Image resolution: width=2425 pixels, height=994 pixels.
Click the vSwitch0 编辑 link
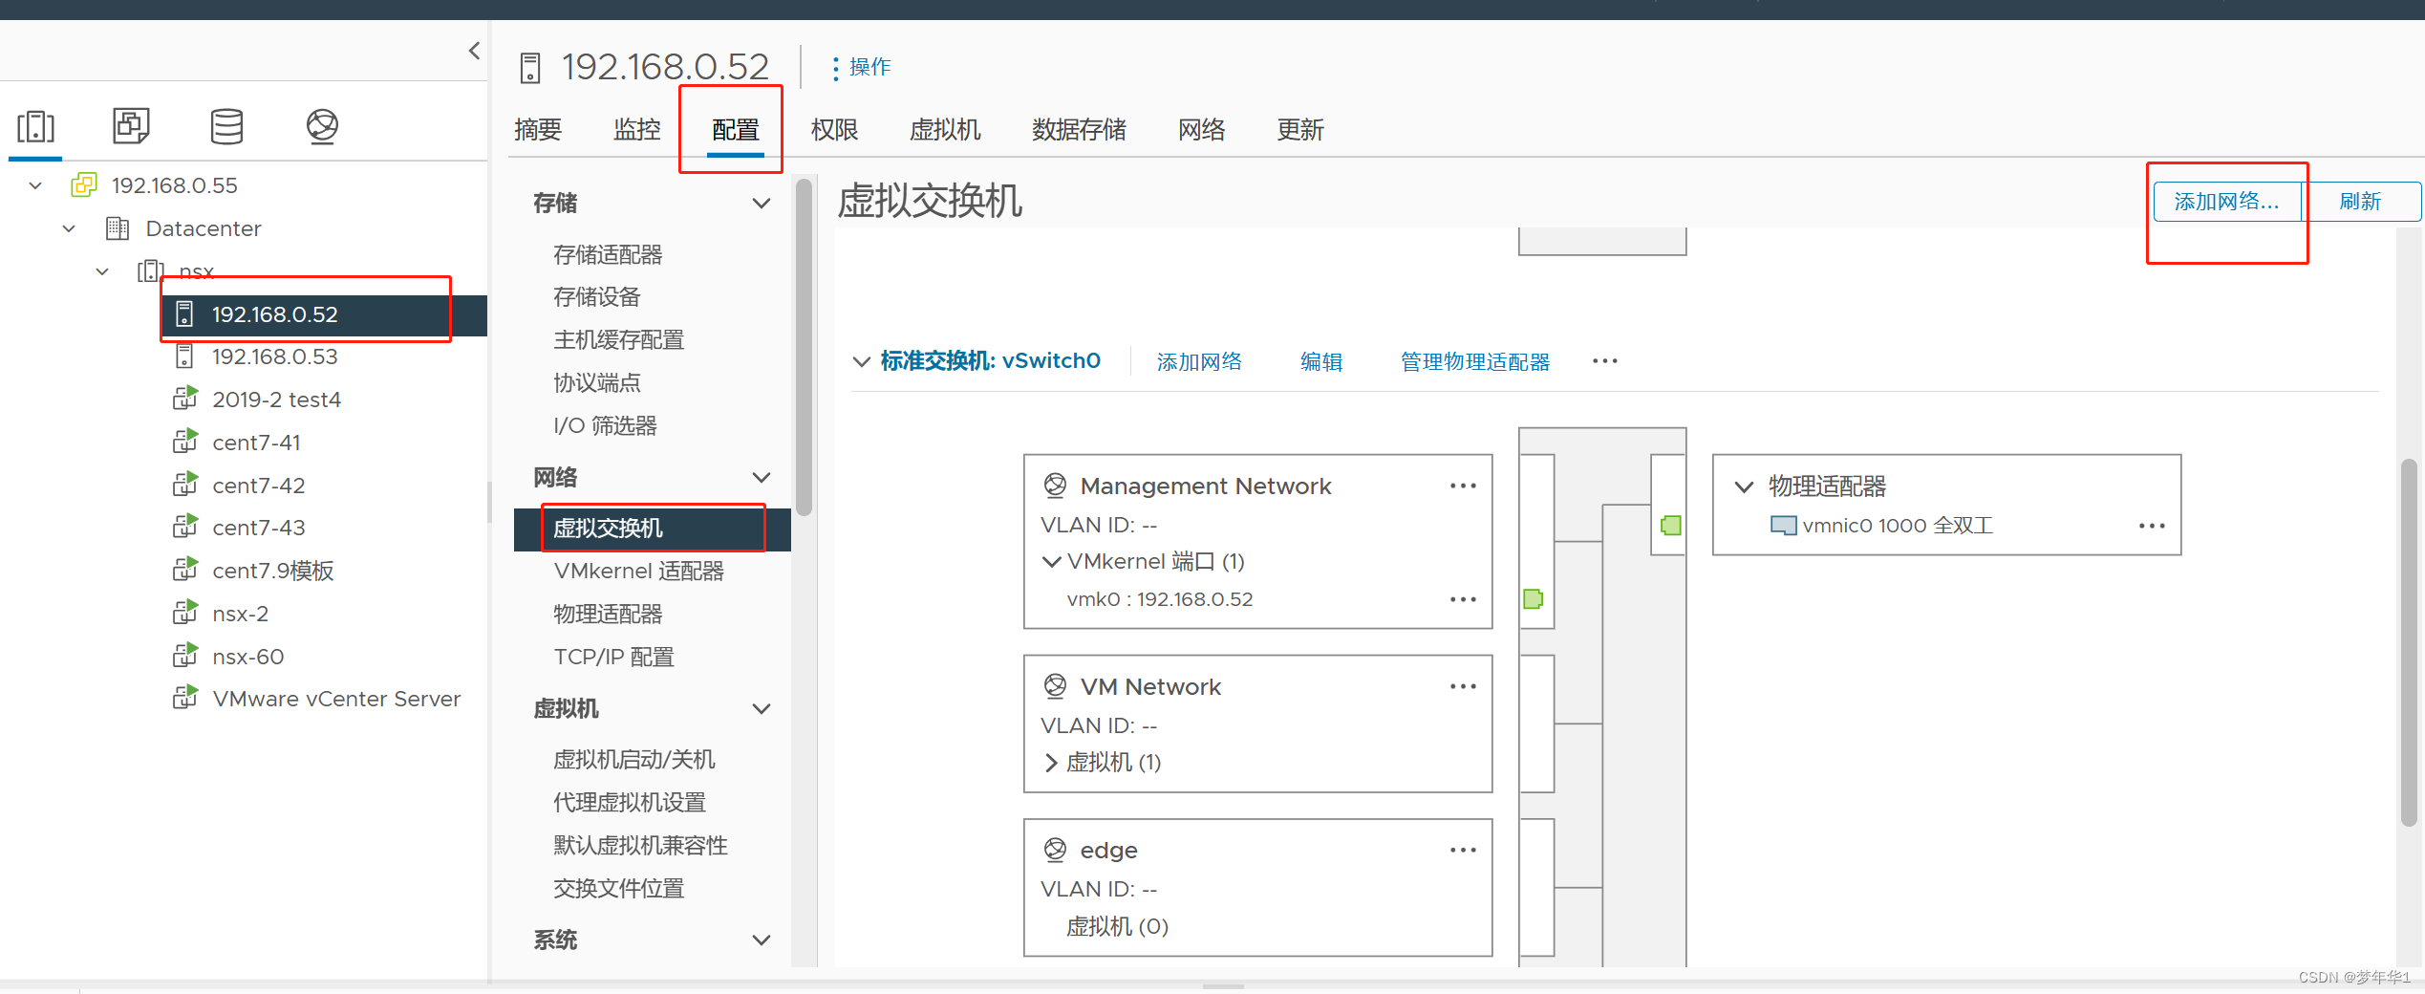click(1321, 361)
